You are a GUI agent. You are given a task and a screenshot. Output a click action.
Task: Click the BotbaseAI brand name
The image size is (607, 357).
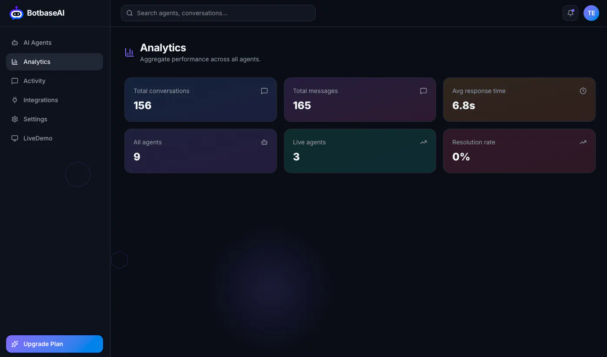pyautogui.click(x=46, y=13)
